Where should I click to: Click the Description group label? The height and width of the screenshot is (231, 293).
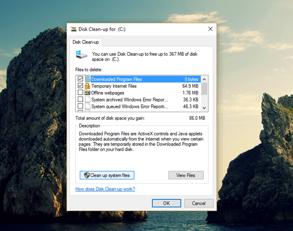(89, 126)
